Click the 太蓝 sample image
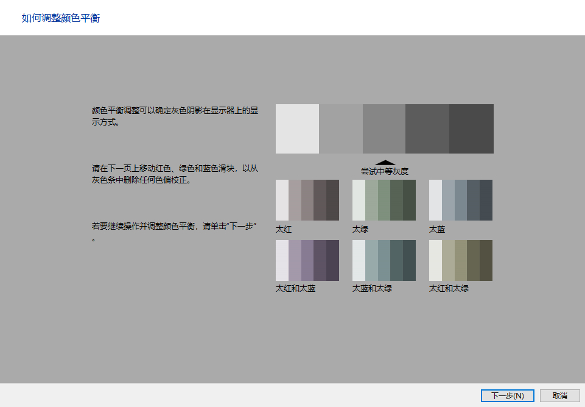This screenshot has height=407, width=585. point(461,200)
